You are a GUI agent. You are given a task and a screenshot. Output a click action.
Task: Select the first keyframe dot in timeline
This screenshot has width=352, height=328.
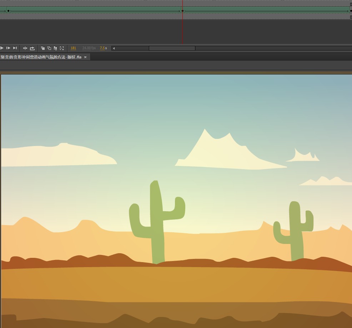8,11
